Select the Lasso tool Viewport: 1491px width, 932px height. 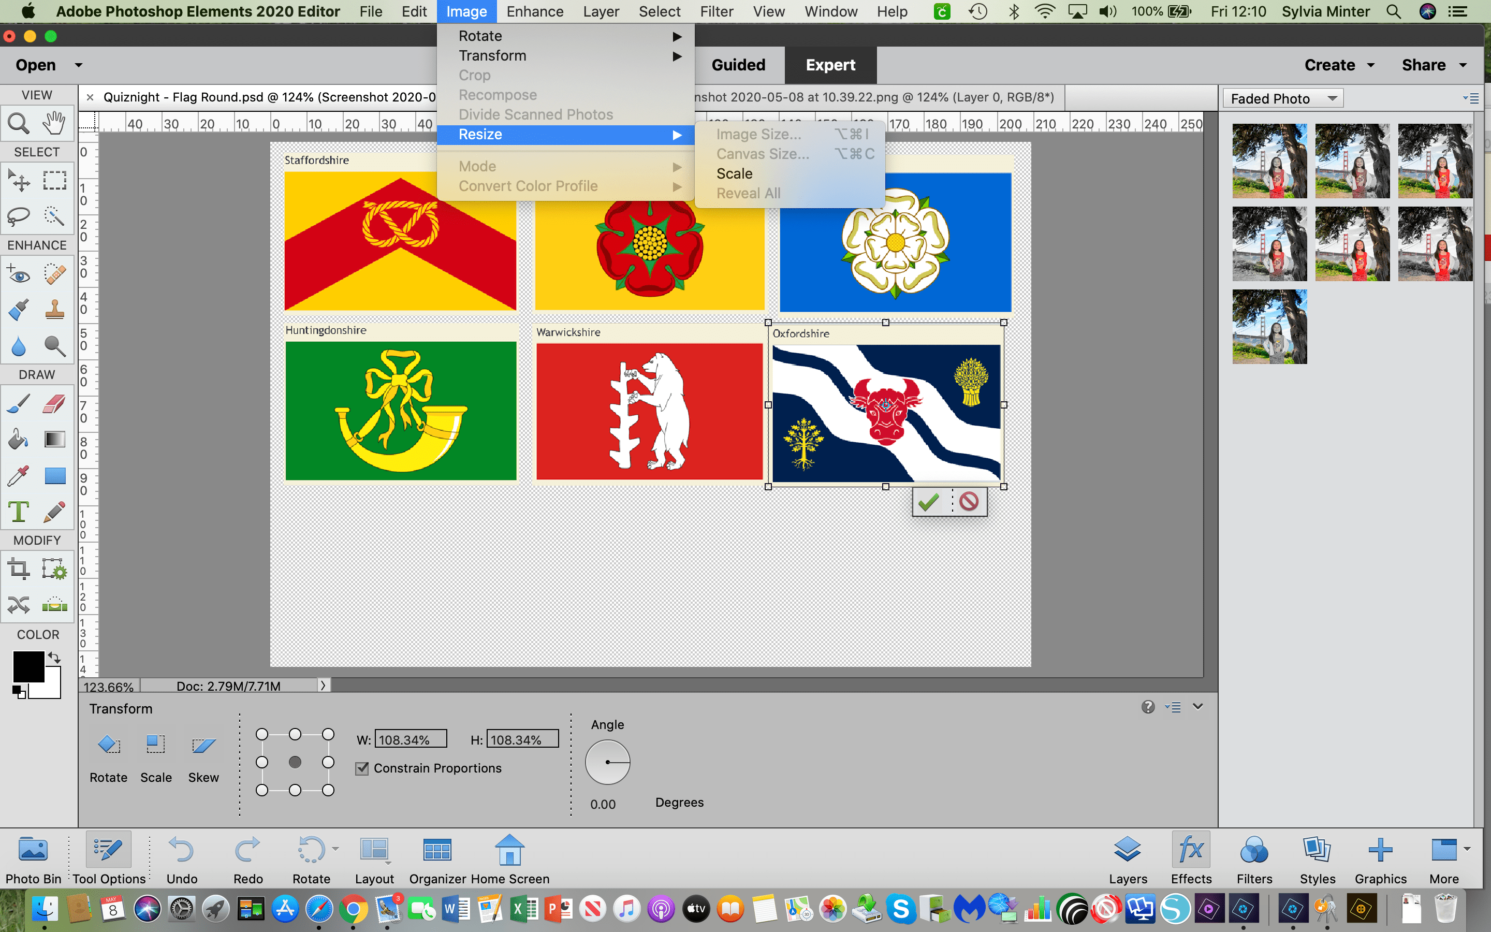pyautogui.click(x=19, y=217)
